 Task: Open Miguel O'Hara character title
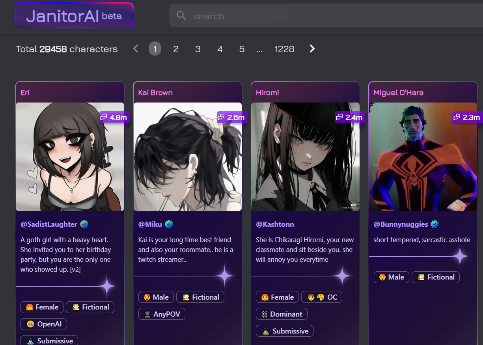398,93
